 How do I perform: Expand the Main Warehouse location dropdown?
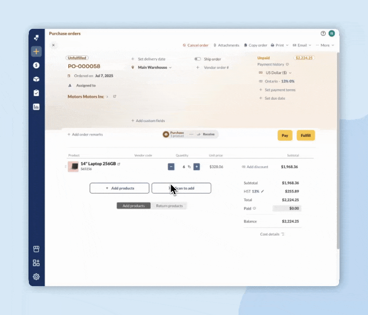152,67
